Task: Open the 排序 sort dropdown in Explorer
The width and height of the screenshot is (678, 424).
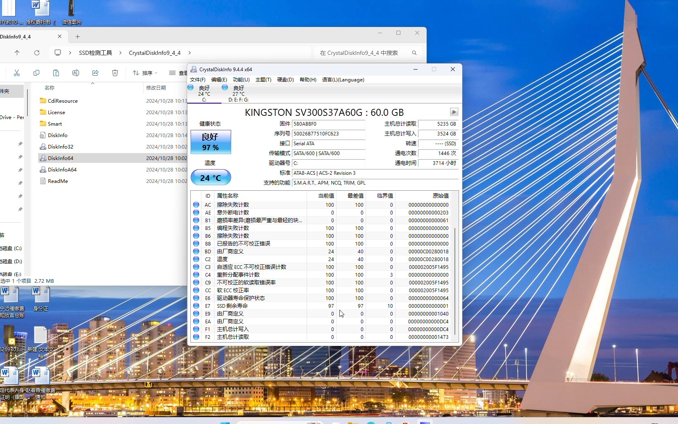Action: click(x=145, y=73)
